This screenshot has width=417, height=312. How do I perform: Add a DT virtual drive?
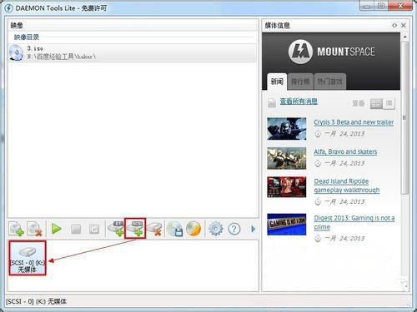(x=116, y=229)
